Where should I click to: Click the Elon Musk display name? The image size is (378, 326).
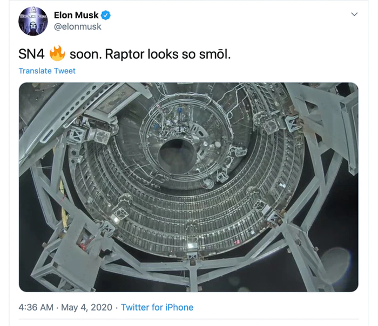pos(75,15)
